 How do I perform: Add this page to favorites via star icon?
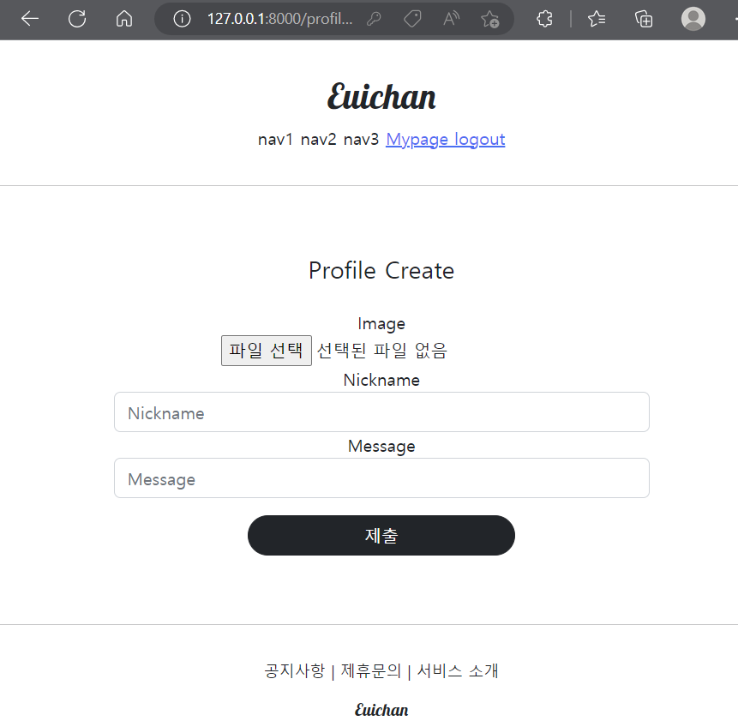click(x=489, y=19)
